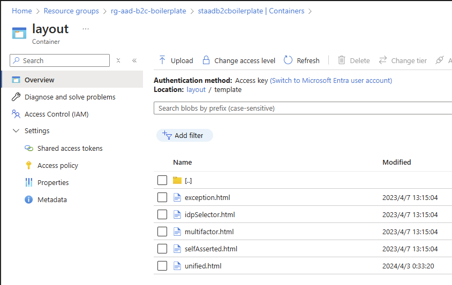Collapse the Settings section chevron
This screenshot has height=285, width=452.
pyautogui.click(x=16, y=130)
